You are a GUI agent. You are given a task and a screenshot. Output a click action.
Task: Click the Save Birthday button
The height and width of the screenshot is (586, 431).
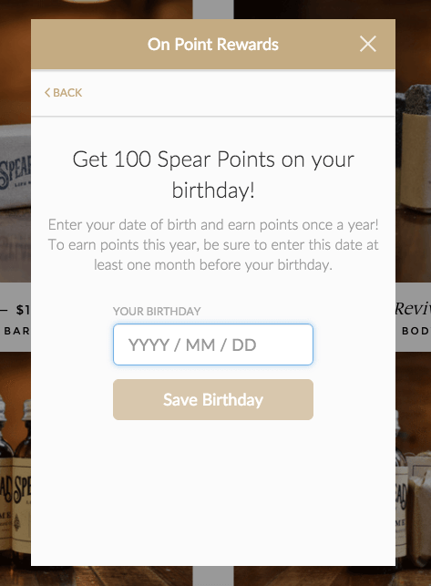213,399
